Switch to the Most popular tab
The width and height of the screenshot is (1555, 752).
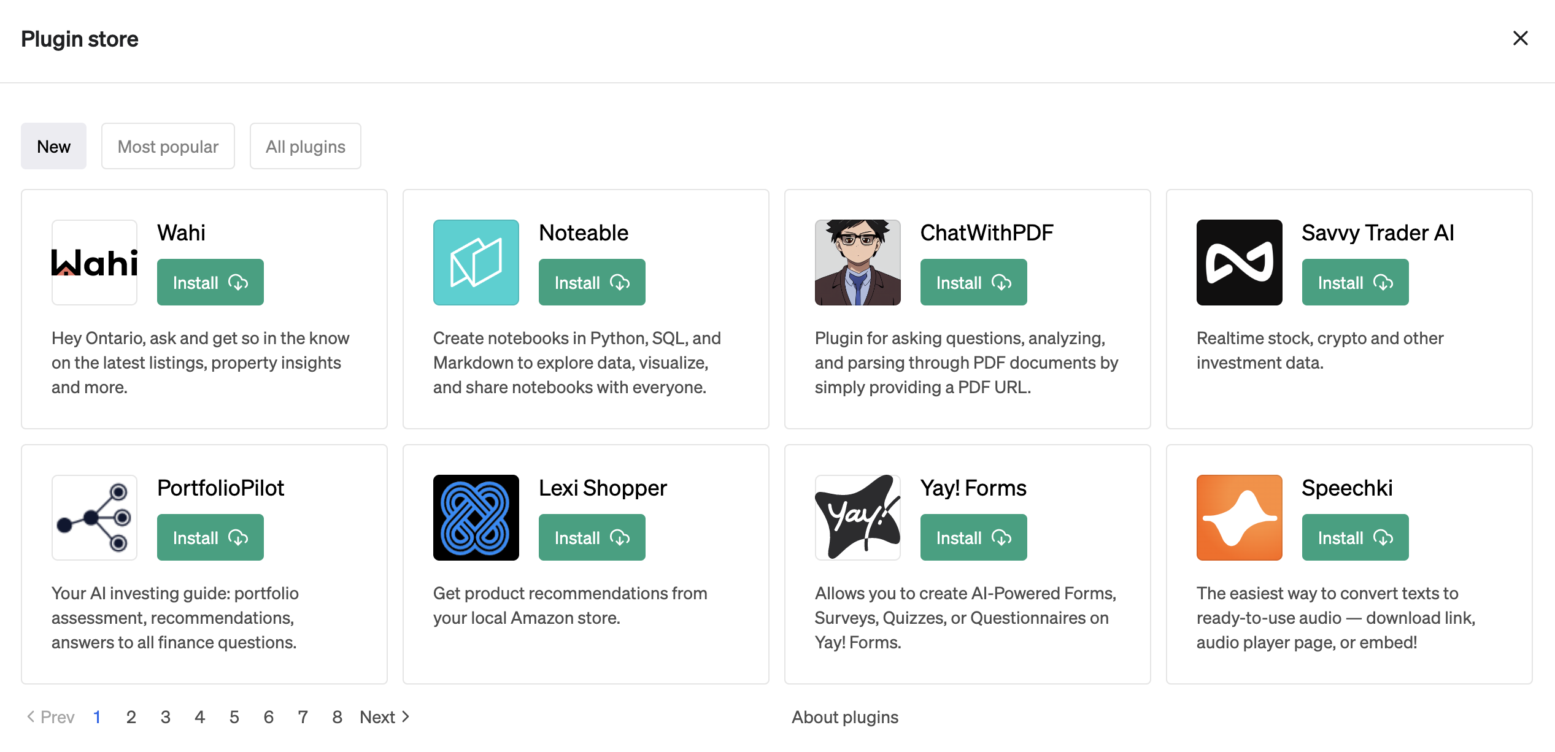coord(168,147)
